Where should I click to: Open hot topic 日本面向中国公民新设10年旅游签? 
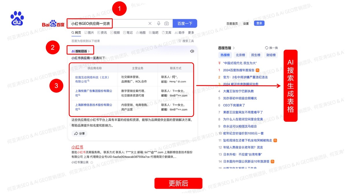[x=246, y=161]
